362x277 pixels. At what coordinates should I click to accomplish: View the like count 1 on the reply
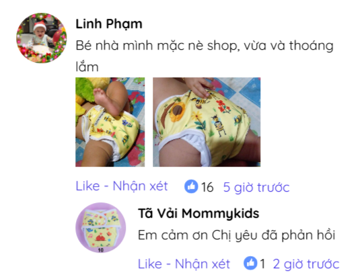pyautogui.click(x=262, y=264)
